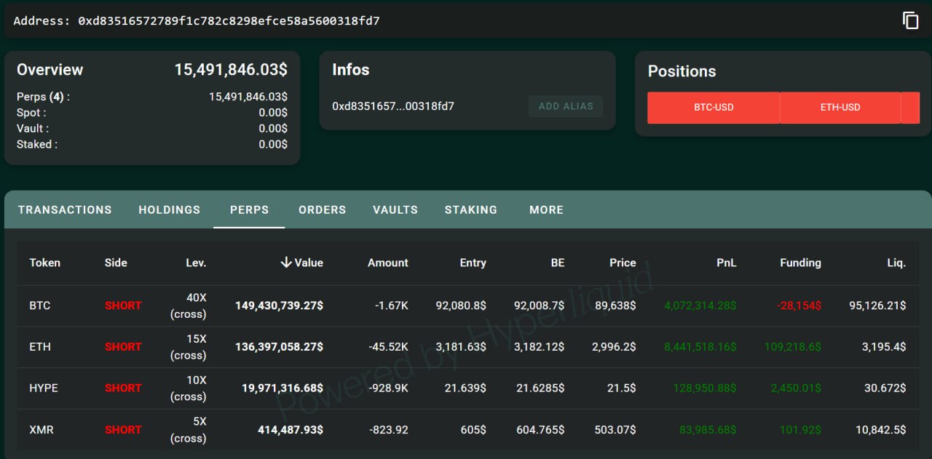Select the BTC row in perps table
Image resolution: width=932 pixels, height=459 pixels.
coord(40,306)
